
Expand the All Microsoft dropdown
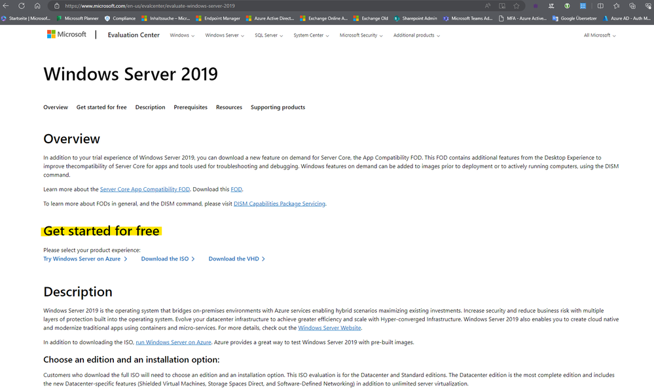[600, 35]
